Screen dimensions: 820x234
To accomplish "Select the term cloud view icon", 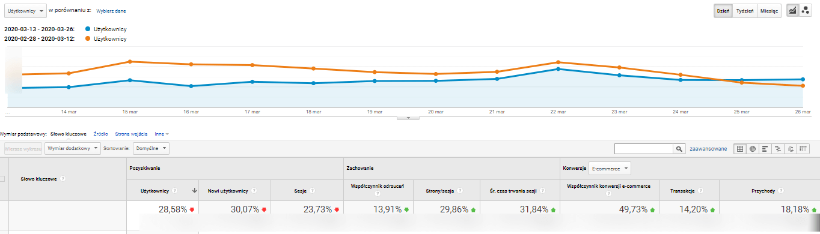I will click(791, 148).
